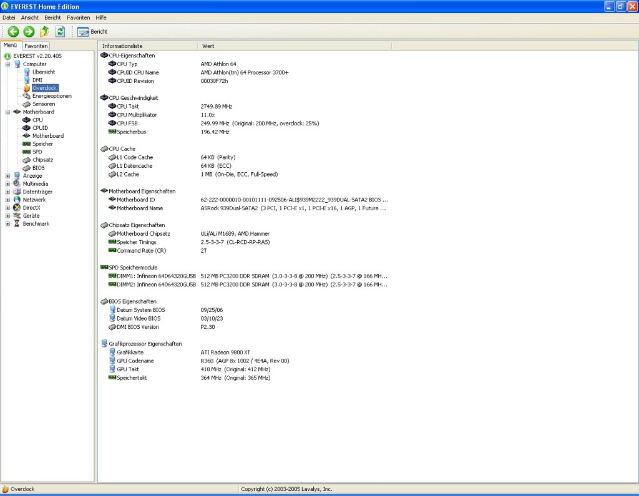Screen dimensions: 639x496
Task: Click the Wert column header
Action: 295,46
